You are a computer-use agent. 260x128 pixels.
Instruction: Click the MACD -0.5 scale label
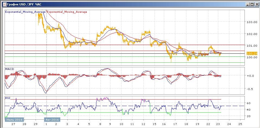(x=250, y=89)
